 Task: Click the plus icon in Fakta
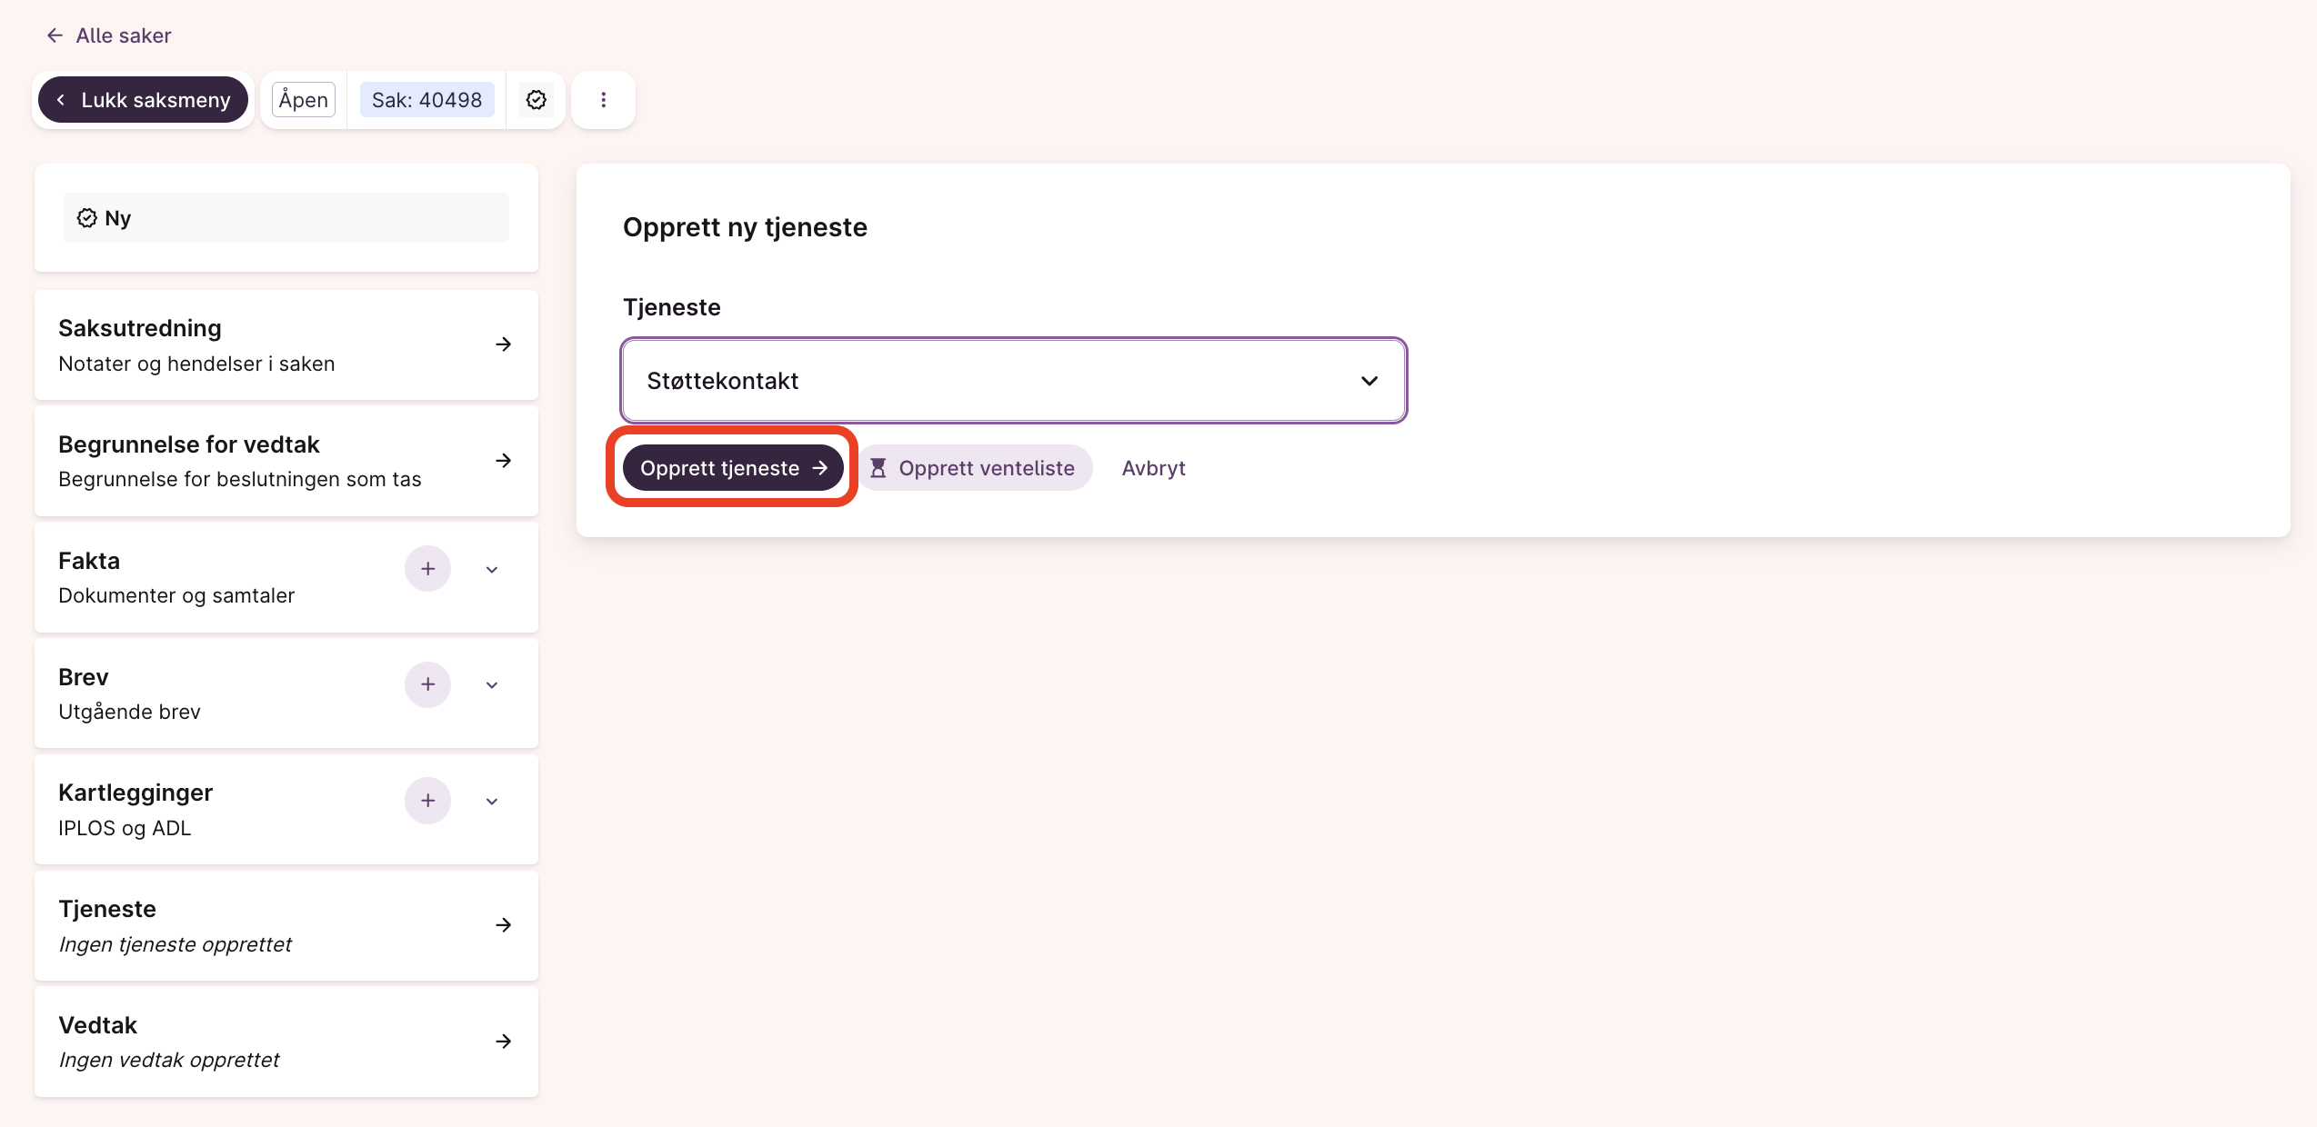click(x=427, y=569)
